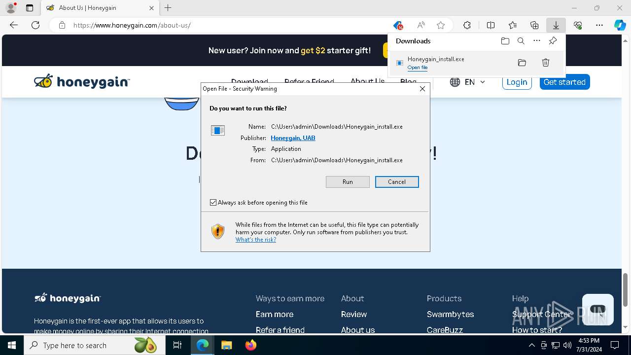Viewport: 631px width, 355px height.
Task: Open the Collections icon
Action: tap(534, 25)
